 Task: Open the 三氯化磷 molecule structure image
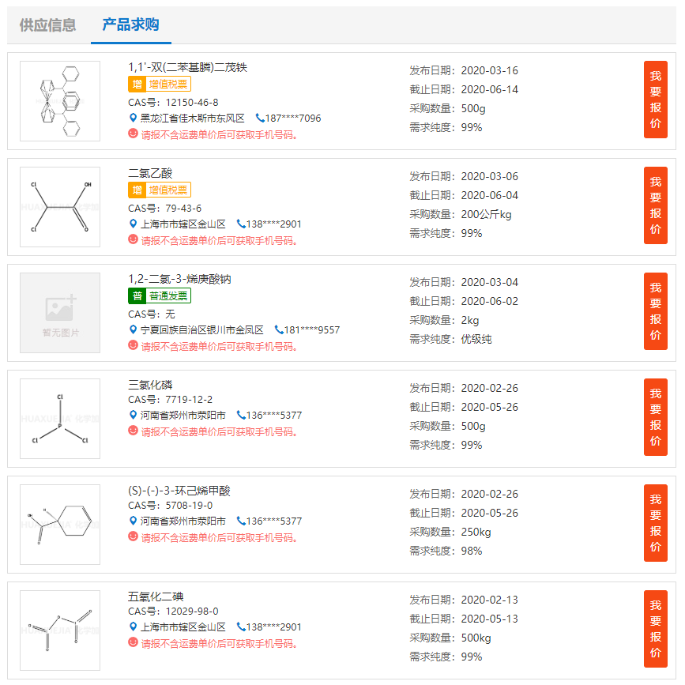pos(60,419)
